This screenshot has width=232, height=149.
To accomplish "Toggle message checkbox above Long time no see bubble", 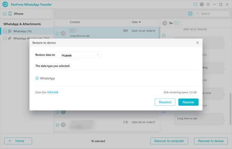I will (164, 112).
